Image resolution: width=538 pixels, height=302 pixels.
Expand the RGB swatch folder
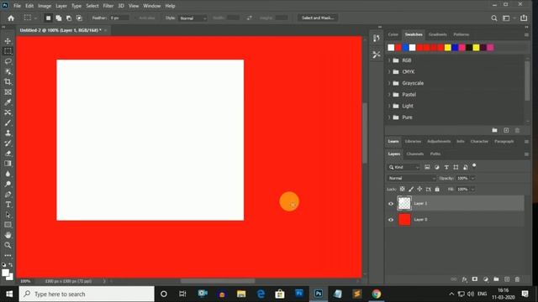(x=389, y=60)
